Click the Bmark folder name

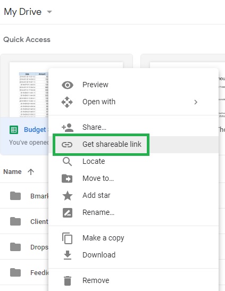[39, 196]
